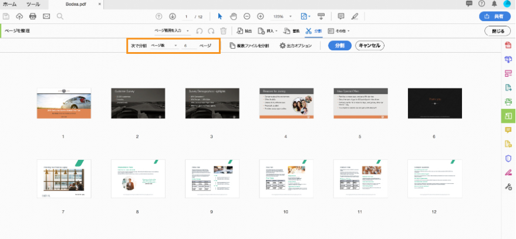Open the comment speech bubble tool
The width and height of the screenshot is (516, 239).
pos(341,16)
